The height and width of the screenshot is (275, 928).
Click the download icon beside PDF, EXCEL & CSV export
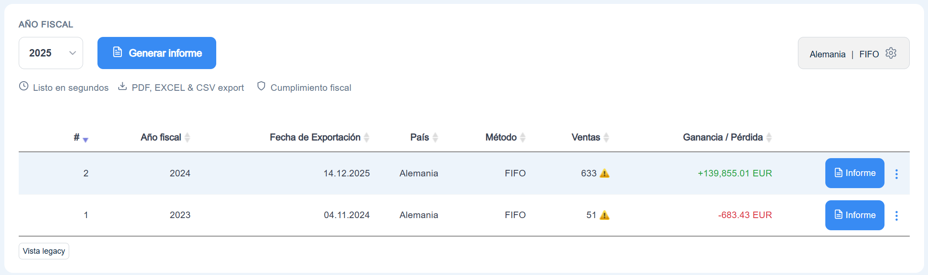(123, 86)
